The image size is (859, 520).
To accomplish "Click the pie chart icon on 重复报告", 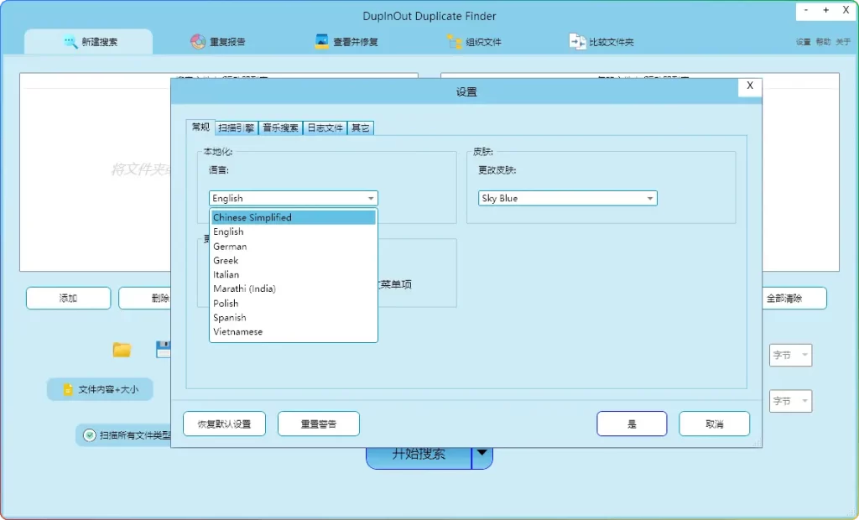I will click(x=198, y=42).
